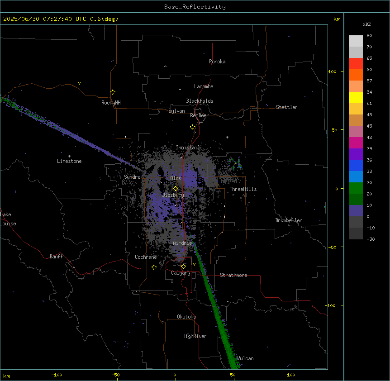The width and height of the screenshot is (390, 381).
Task: Select the Lacombe city label
Action: [204, 86]
